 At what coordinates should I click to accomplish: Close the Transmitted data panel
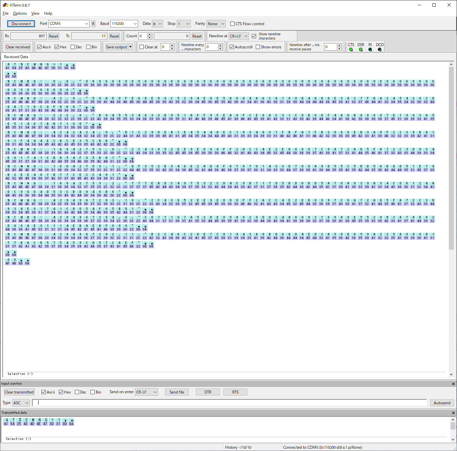(x=453, y=413)
